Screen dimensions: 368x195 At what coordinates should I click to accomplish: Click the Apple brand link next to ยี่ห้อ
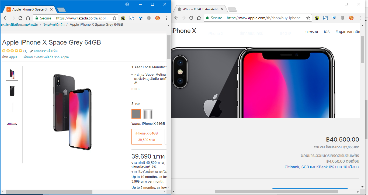(x=13, y=57)
